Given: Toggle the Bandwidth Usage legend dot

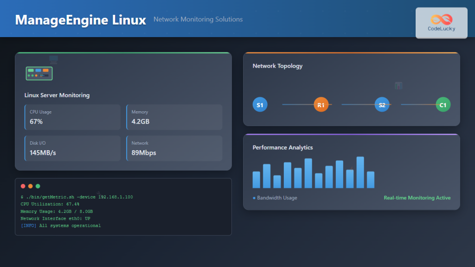Looking at the screenshot, I should pyautogui.click(x=254, y=197).
